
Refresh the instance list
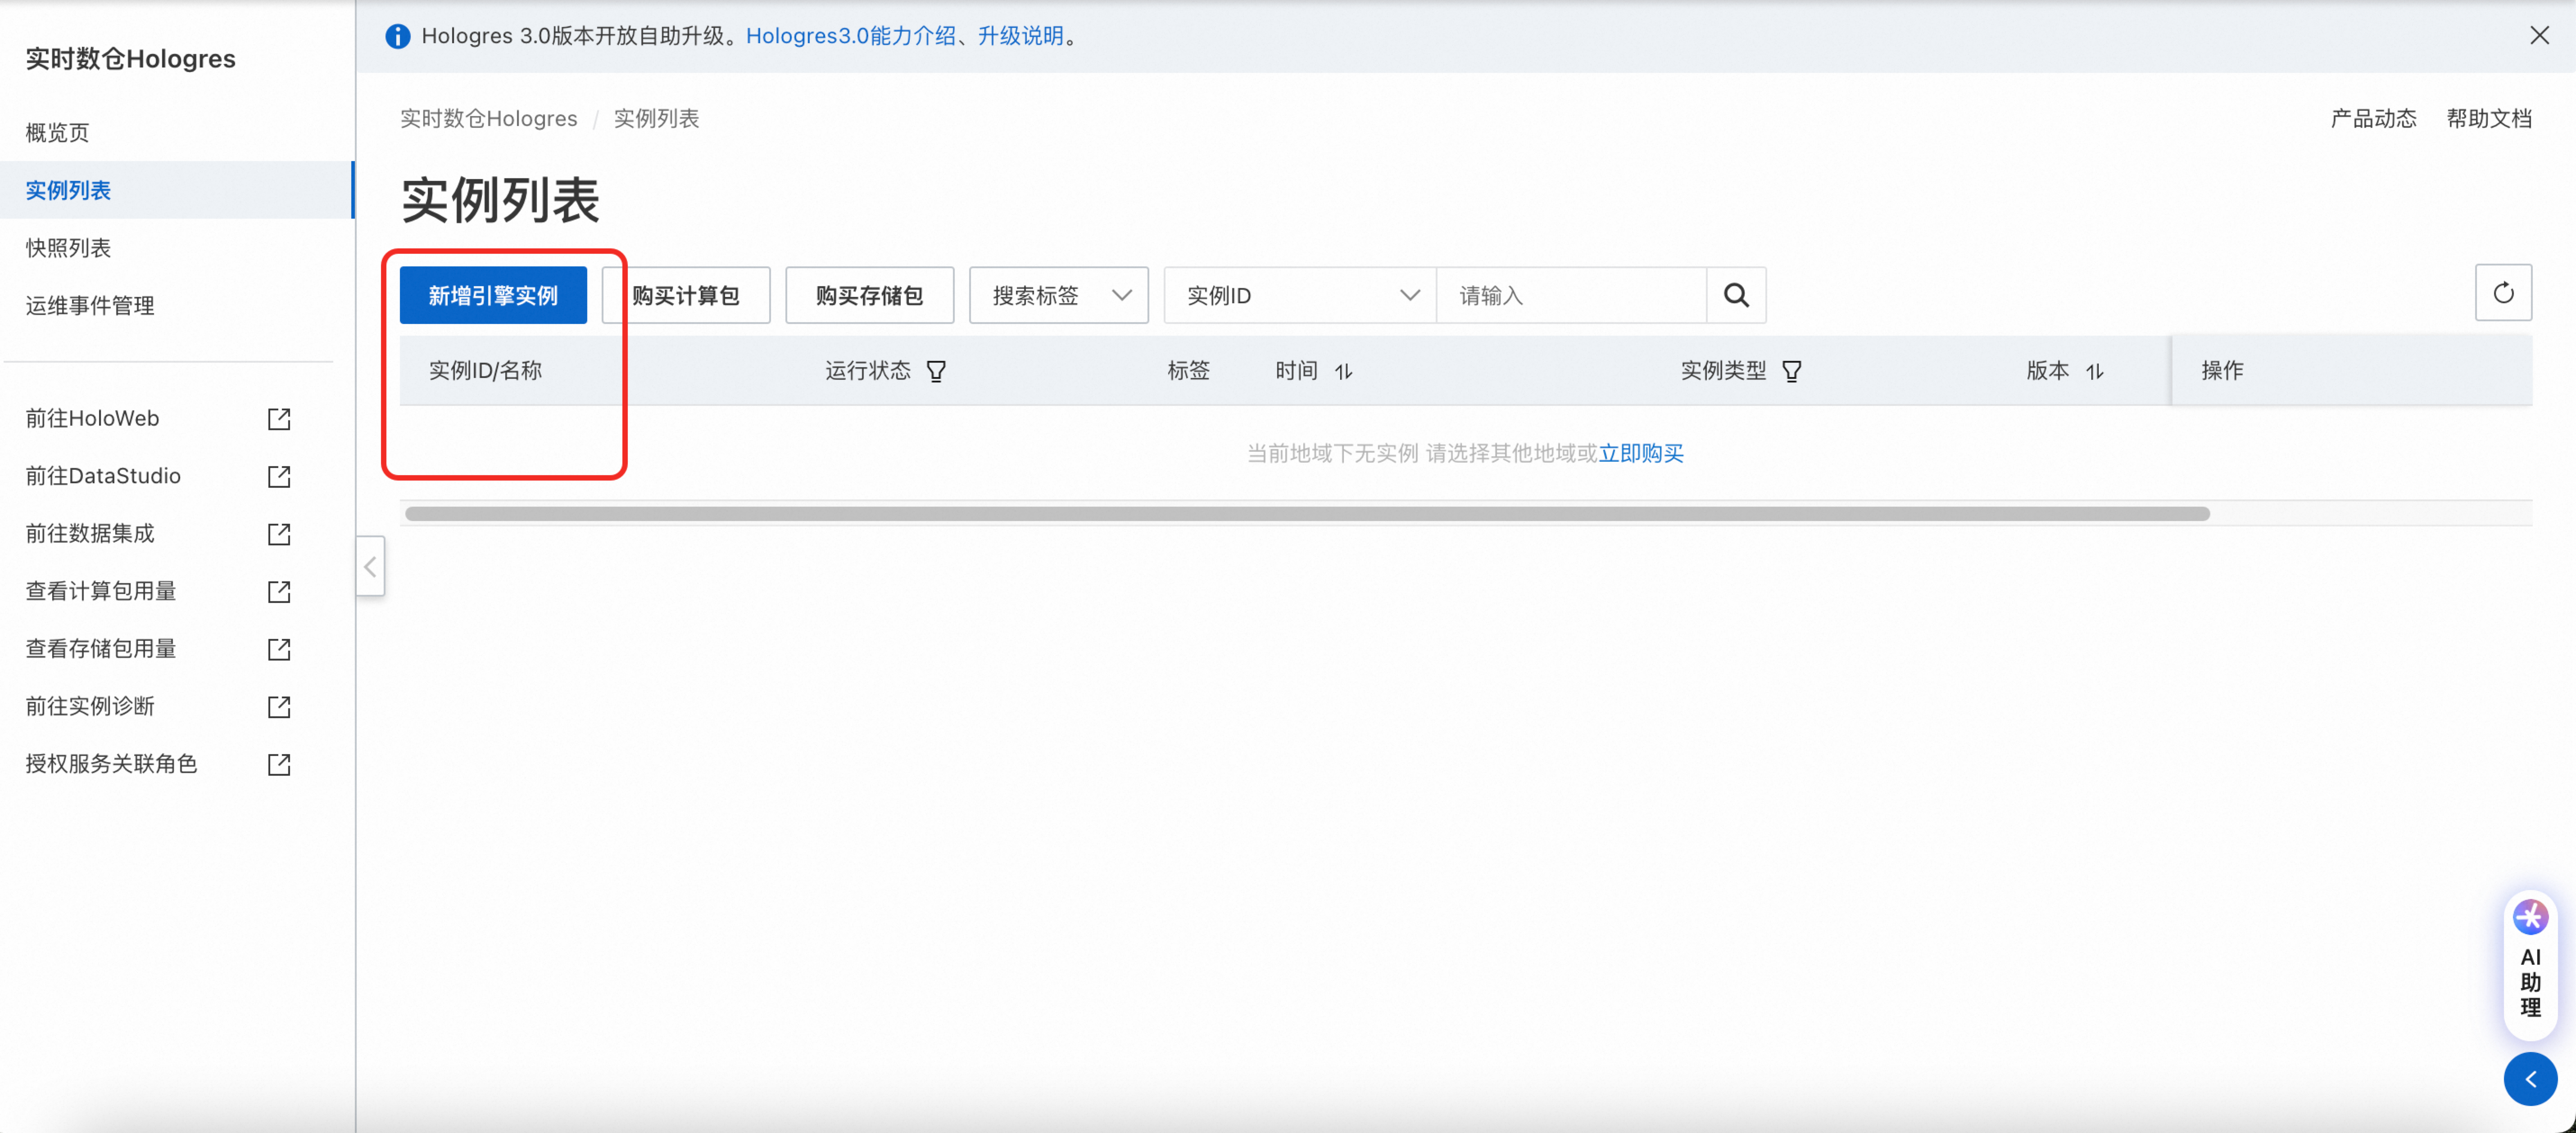pos(2503,293)
